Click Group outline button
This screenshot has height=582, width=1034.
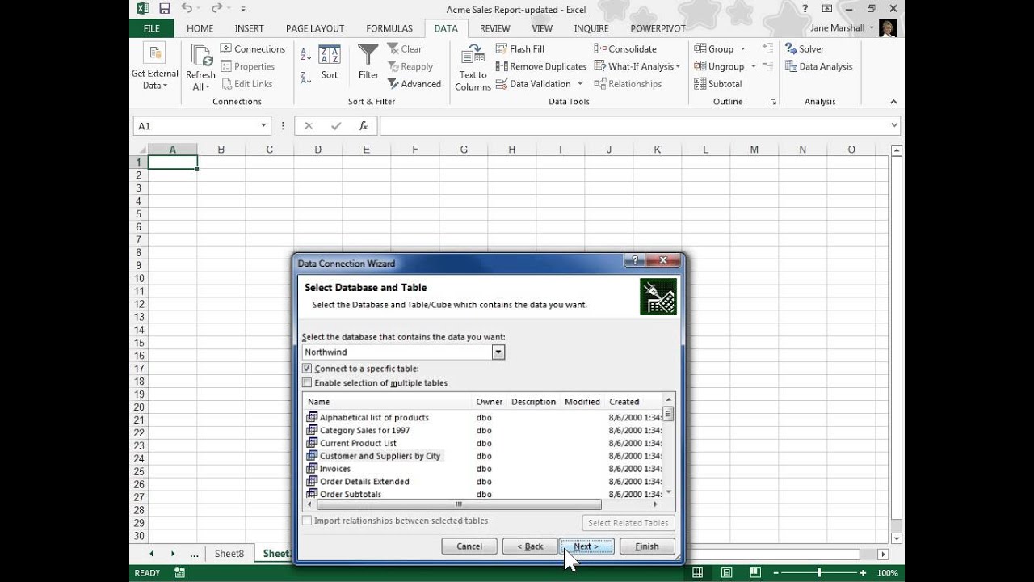click(714, 49)
